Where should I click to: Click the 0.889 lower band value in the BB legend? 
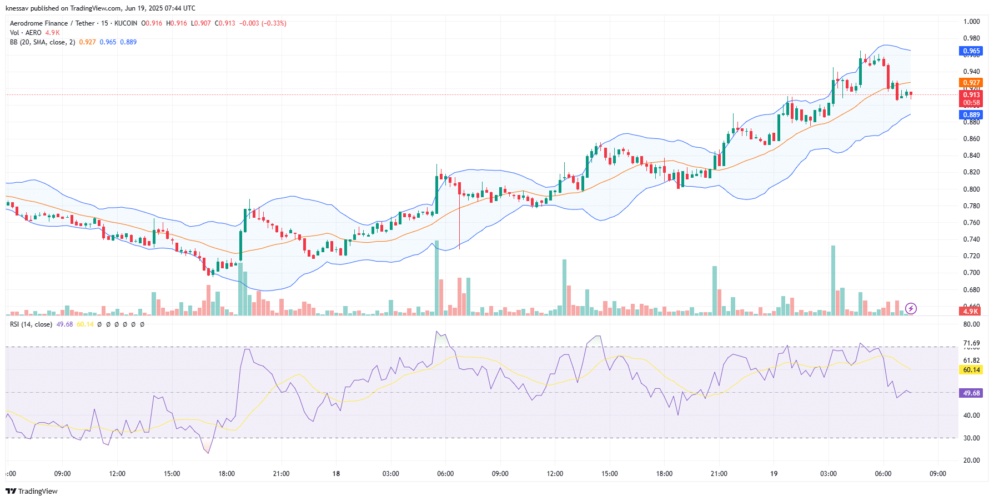(x=128, y=42)
